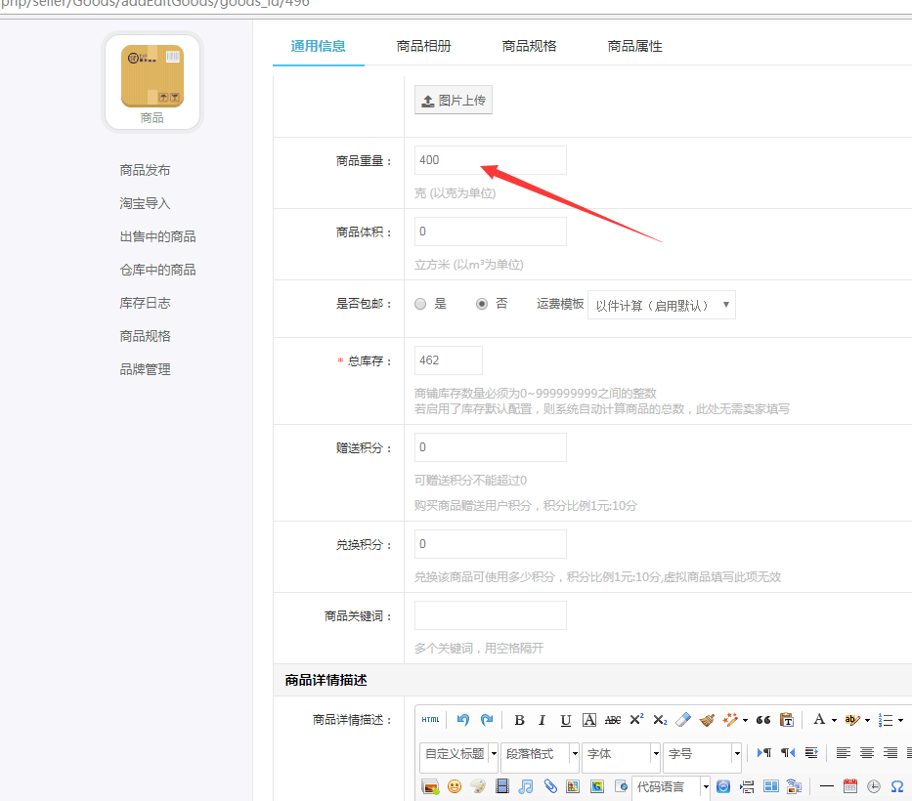Image resolution: width=912 pixels, height=801 pixels.
Task: Switch to the 商品相册 tab
Action: (x=423, y=46)
